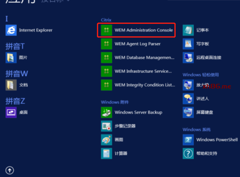Open the 桌面 desktop tile

tap(11, 112)
